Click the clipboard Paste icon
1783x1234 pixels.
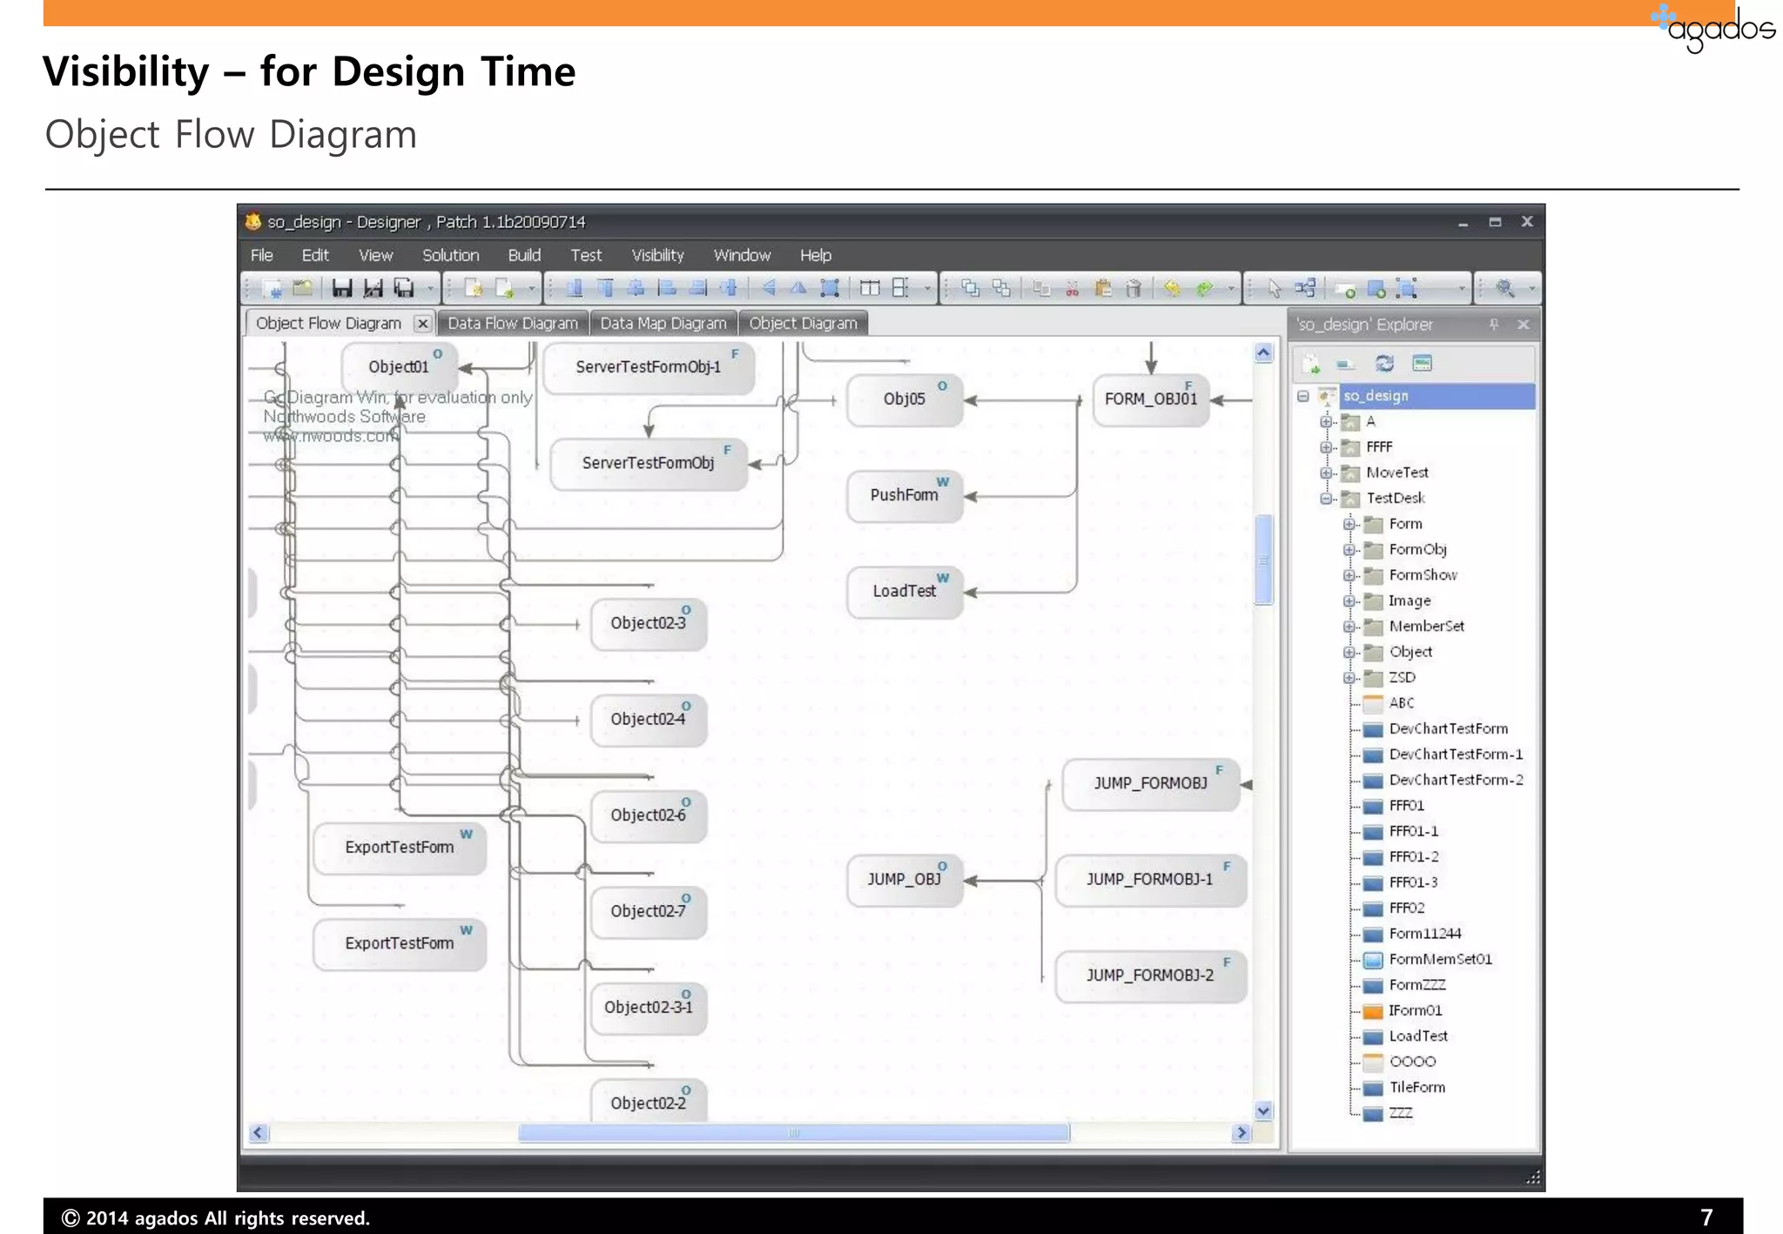point(1103,288)
